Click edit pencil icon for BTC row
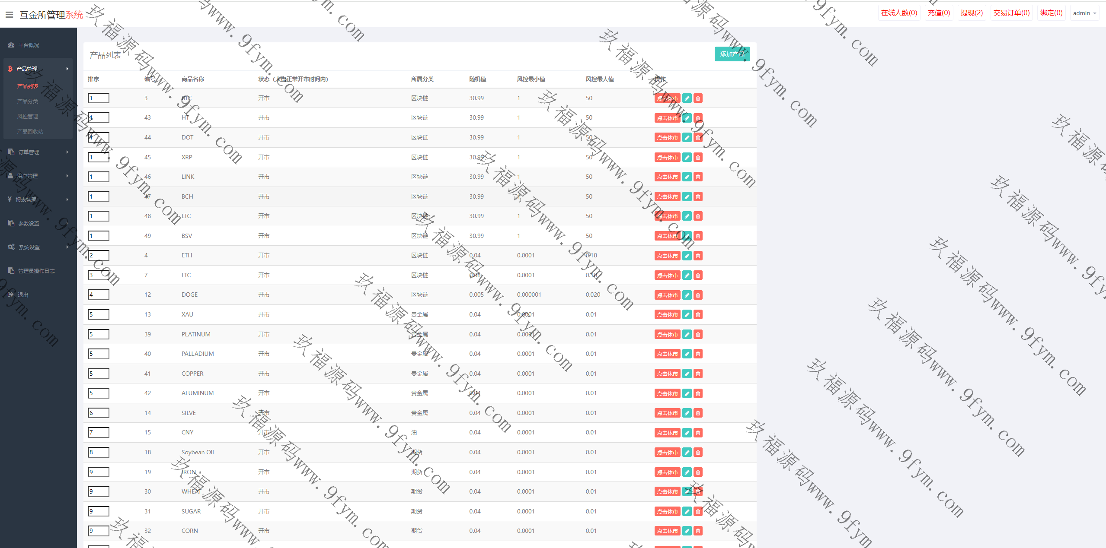Viewport: 1106px width, 548px height. coord(687,98)
